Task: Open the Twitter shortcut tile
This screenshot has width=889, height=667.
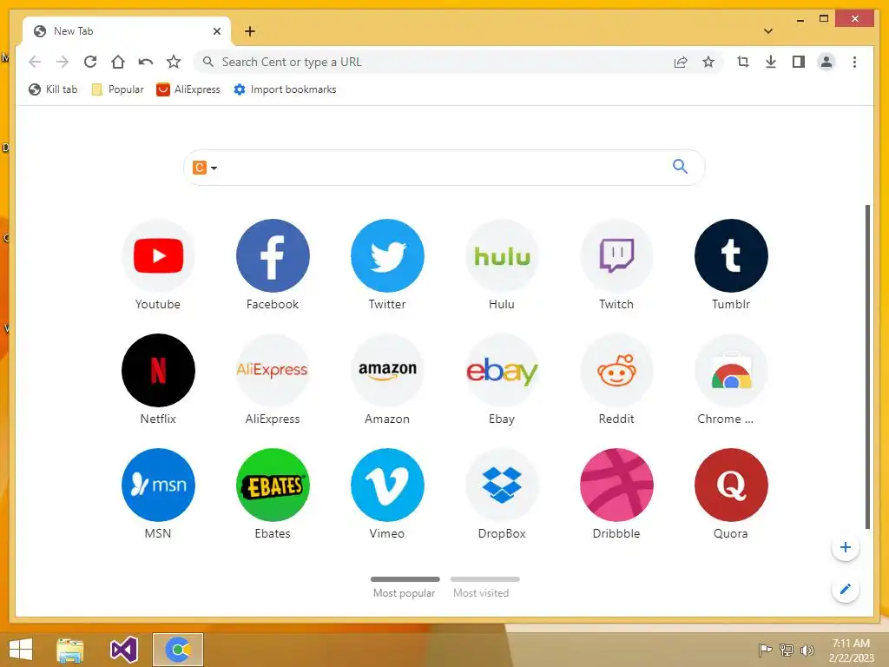Action: (x=387, y=256)
